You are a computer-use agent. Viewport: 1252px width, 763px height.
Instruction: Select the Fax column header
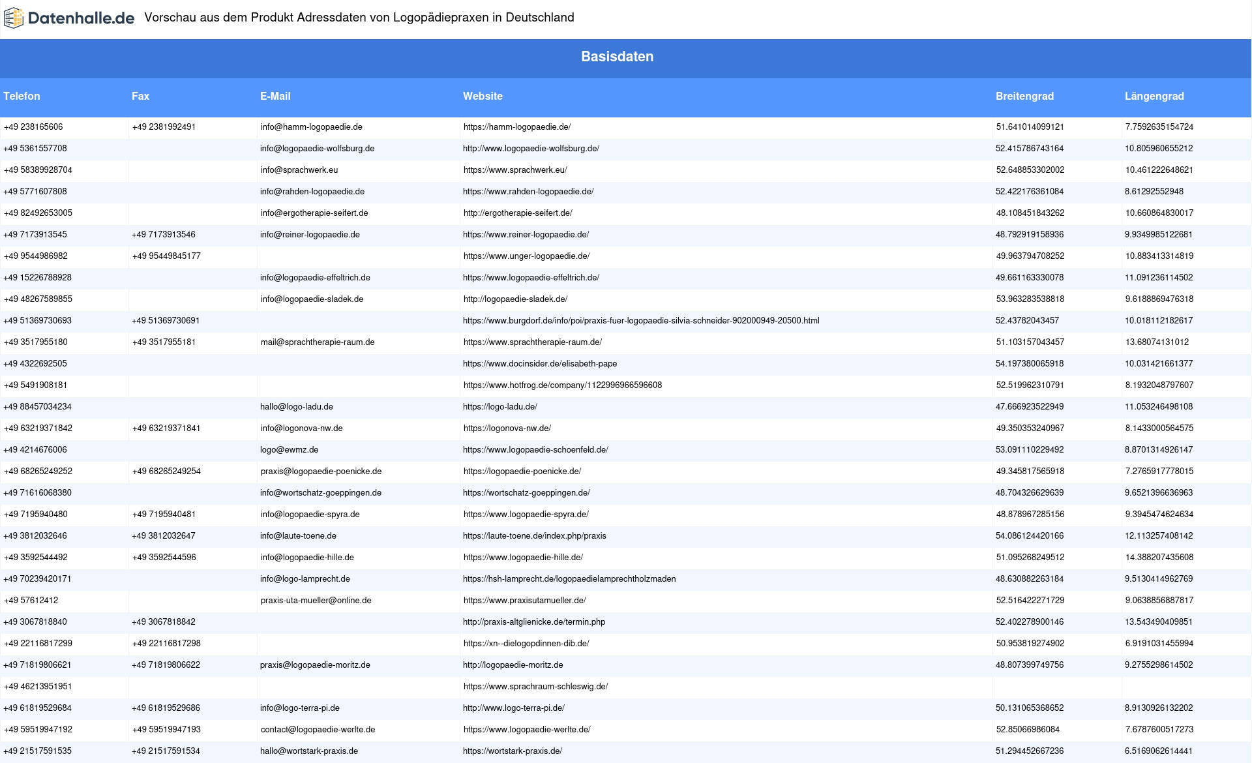[x=140, y=96]
